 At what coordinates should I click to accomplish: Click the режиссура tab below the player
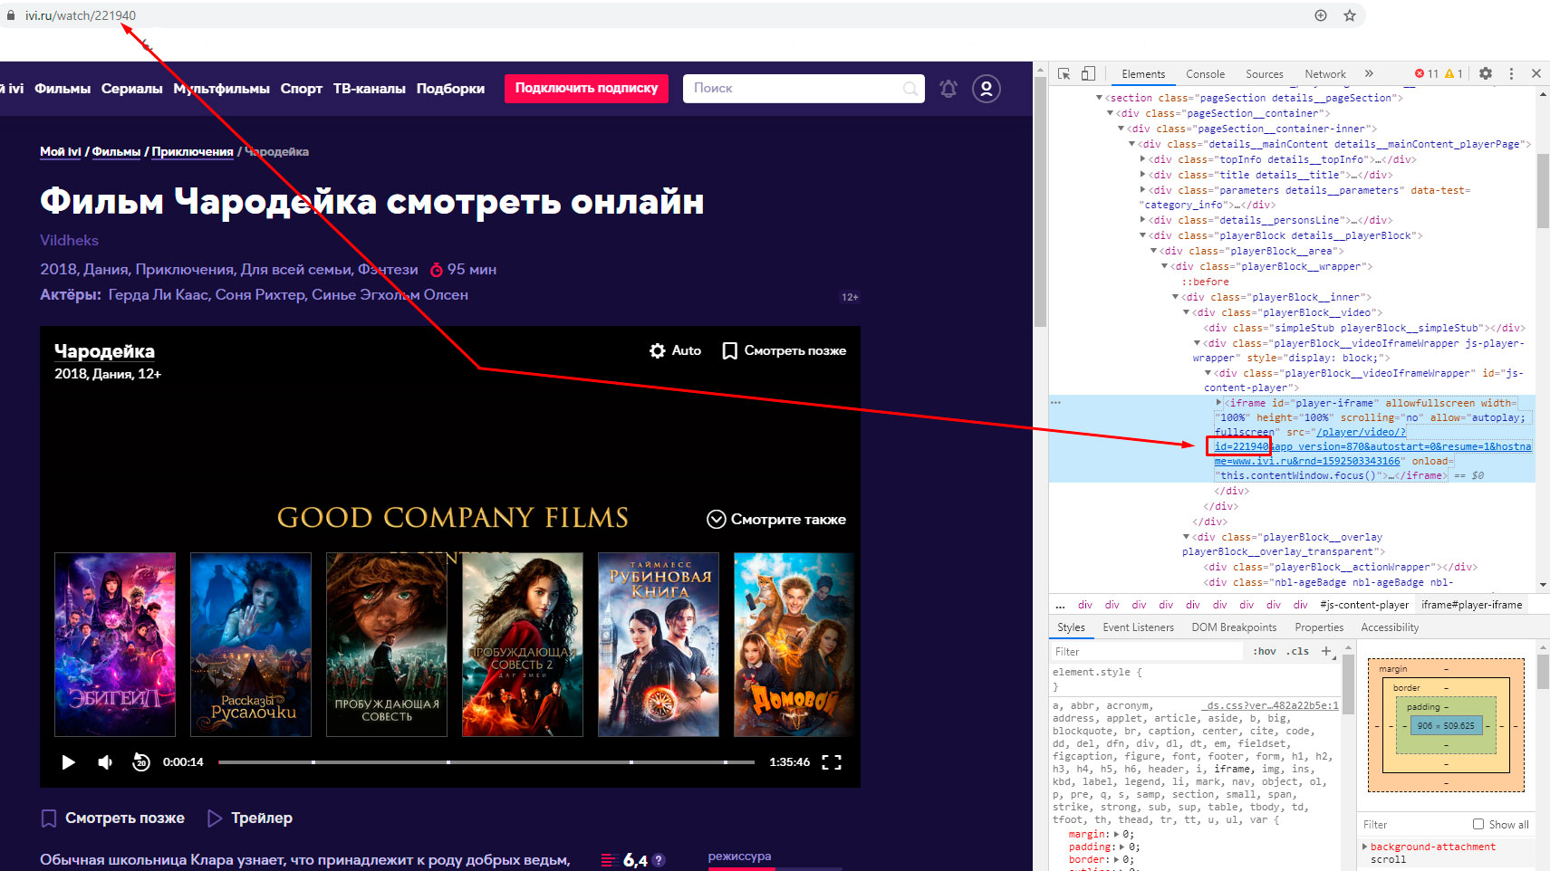point(740,856)
